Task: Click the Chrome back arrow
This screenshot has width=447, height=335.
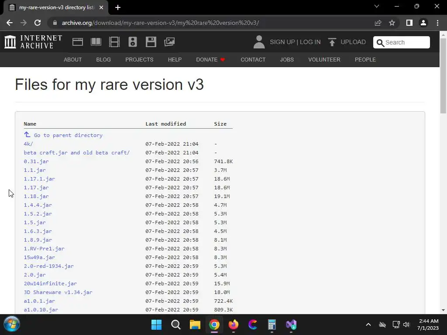Action: click(x=10, y=23)
